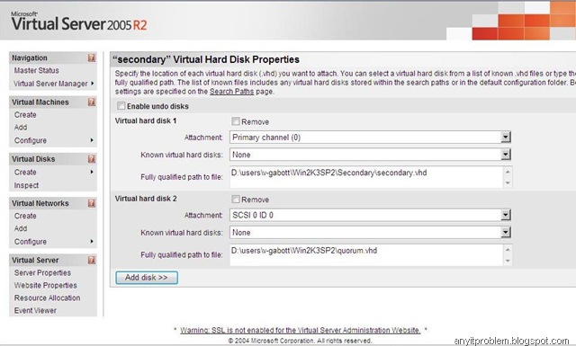Click the Virtual Server 2005 R2 logo
The width and height of the screenshot is (576, 346).
[79, 22]
